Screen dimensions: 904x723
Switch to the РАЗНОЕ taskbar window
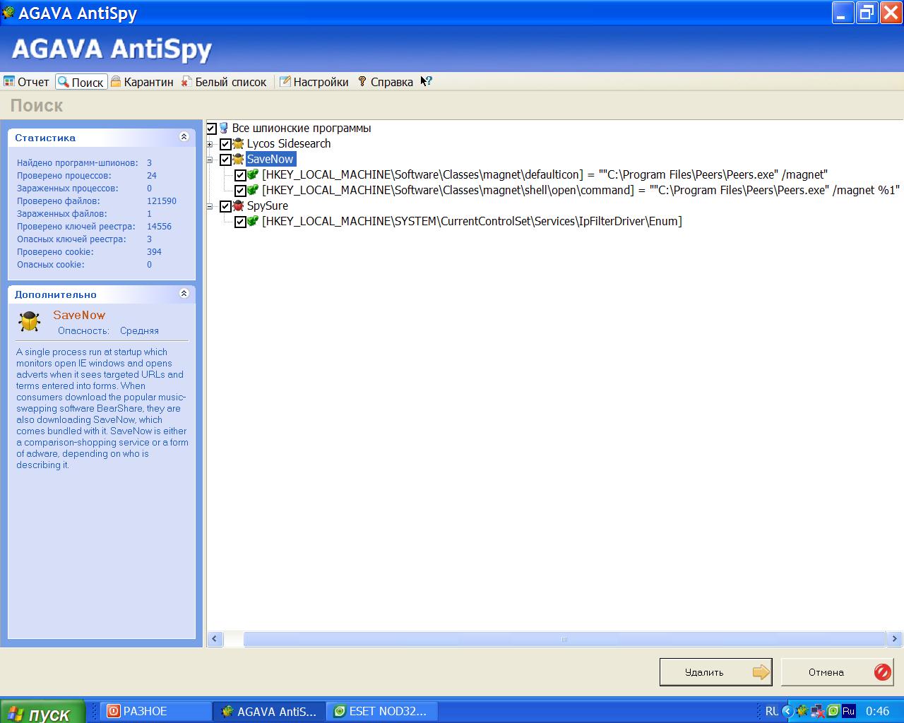click(155, 712)
